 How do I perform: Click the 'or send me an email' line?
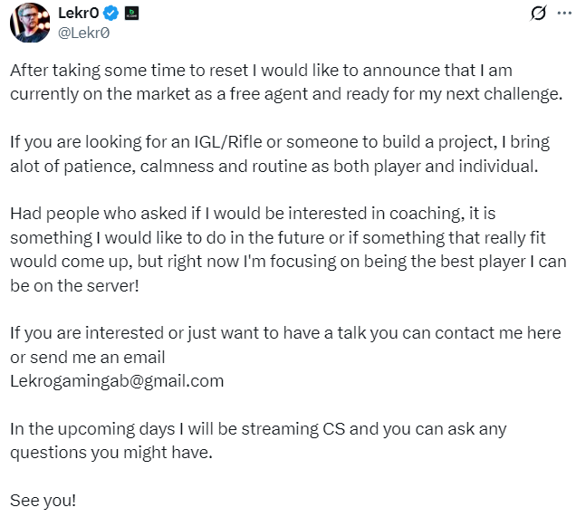click(88, 358)
